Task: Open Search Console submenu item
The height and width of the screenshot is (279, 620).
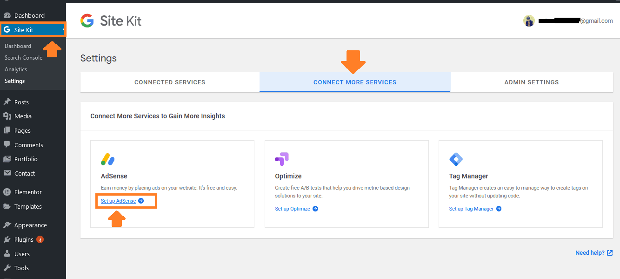Action: point(23,58)
